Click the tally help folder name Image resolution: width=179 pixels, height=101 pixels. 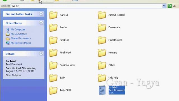(x=113, y=78)
